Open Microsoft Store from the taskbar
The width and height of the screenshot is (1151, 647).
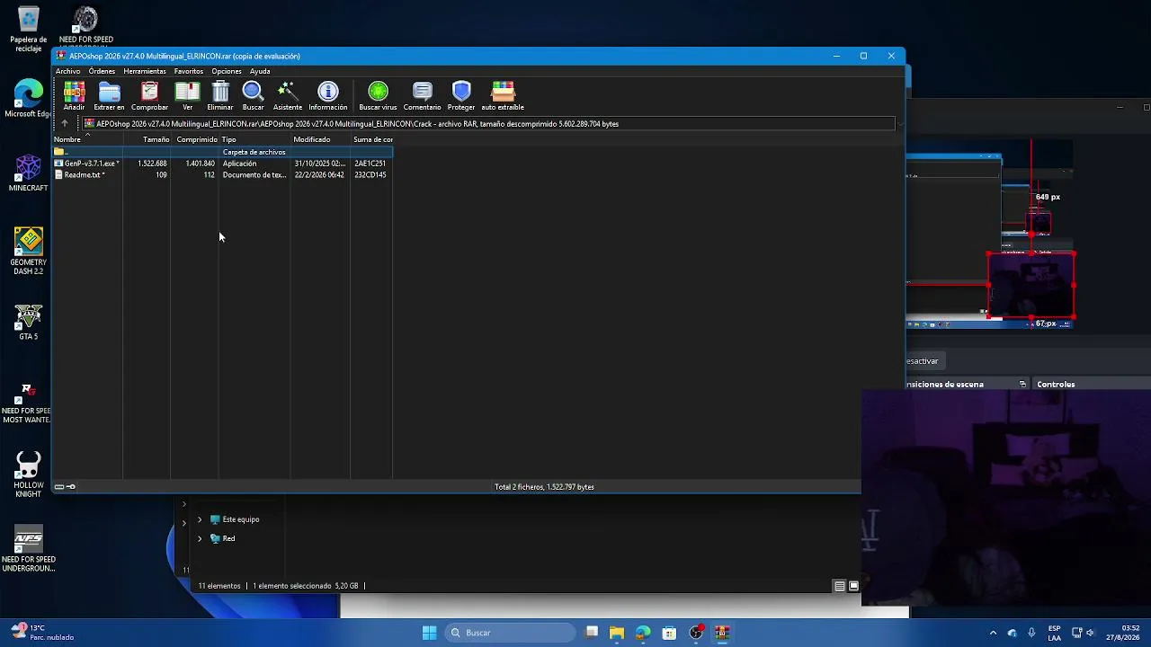pos(669,633)
